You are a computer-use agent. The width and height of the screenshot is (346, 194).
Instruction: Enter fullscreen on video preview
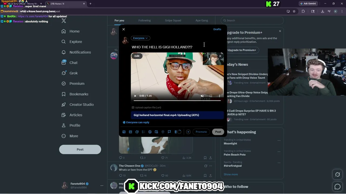(211, 96)
